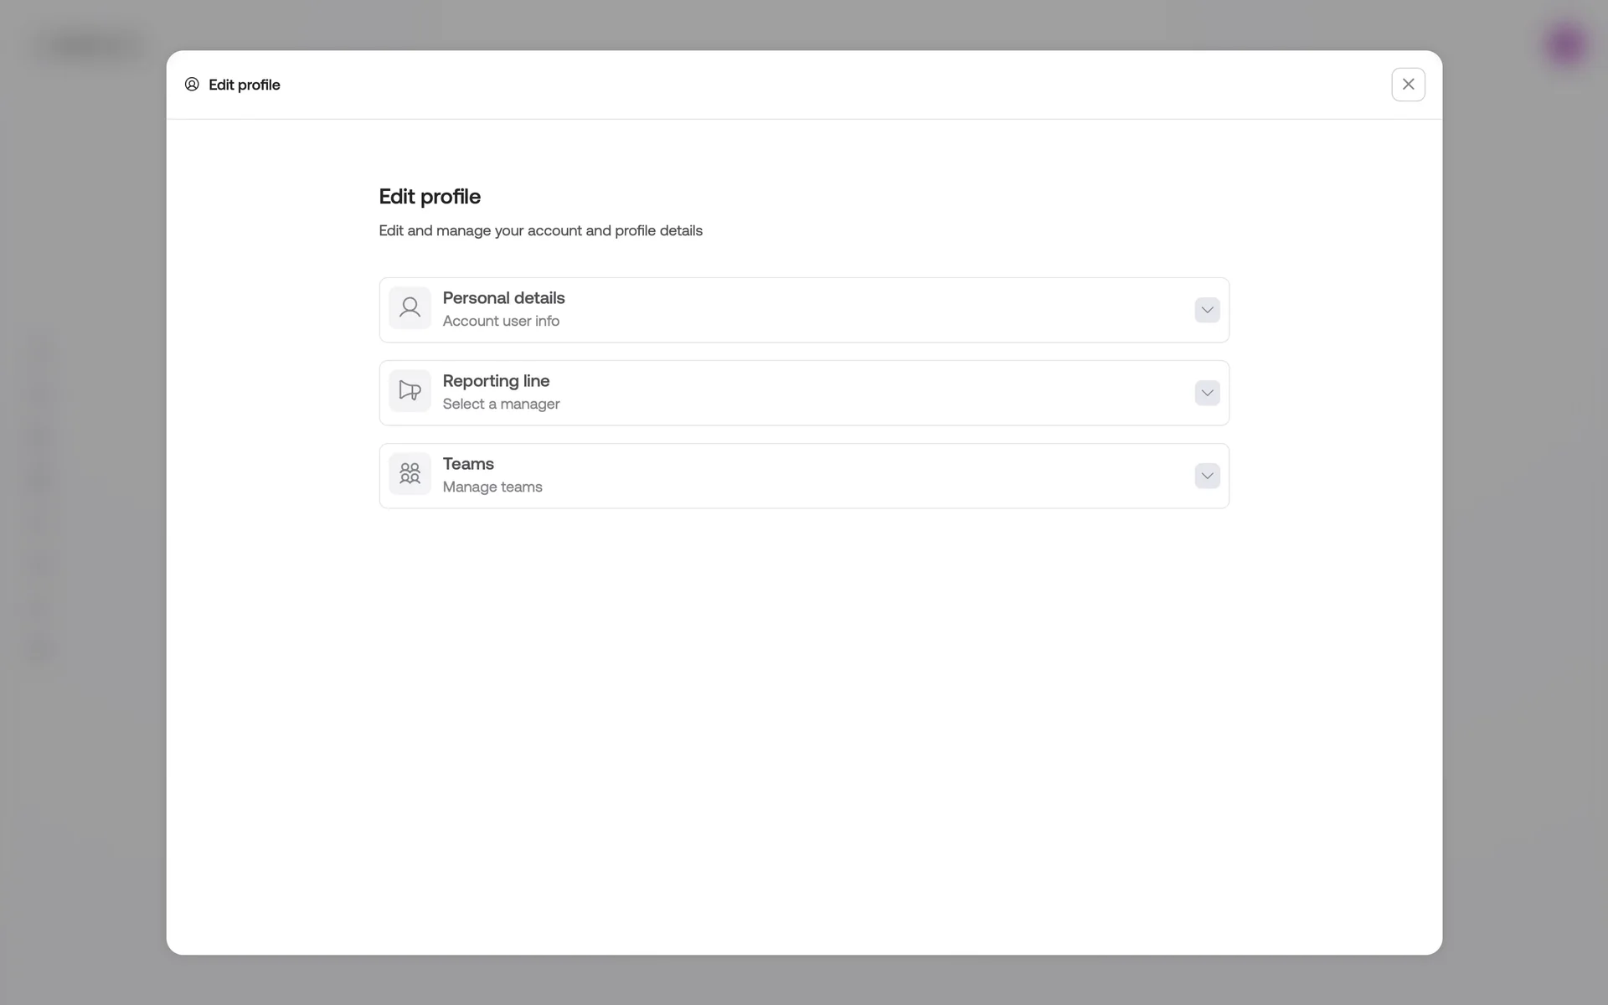
Task: Expand the Personal details section chevron
Action: pyautogui.click(x=1207, y=310)
